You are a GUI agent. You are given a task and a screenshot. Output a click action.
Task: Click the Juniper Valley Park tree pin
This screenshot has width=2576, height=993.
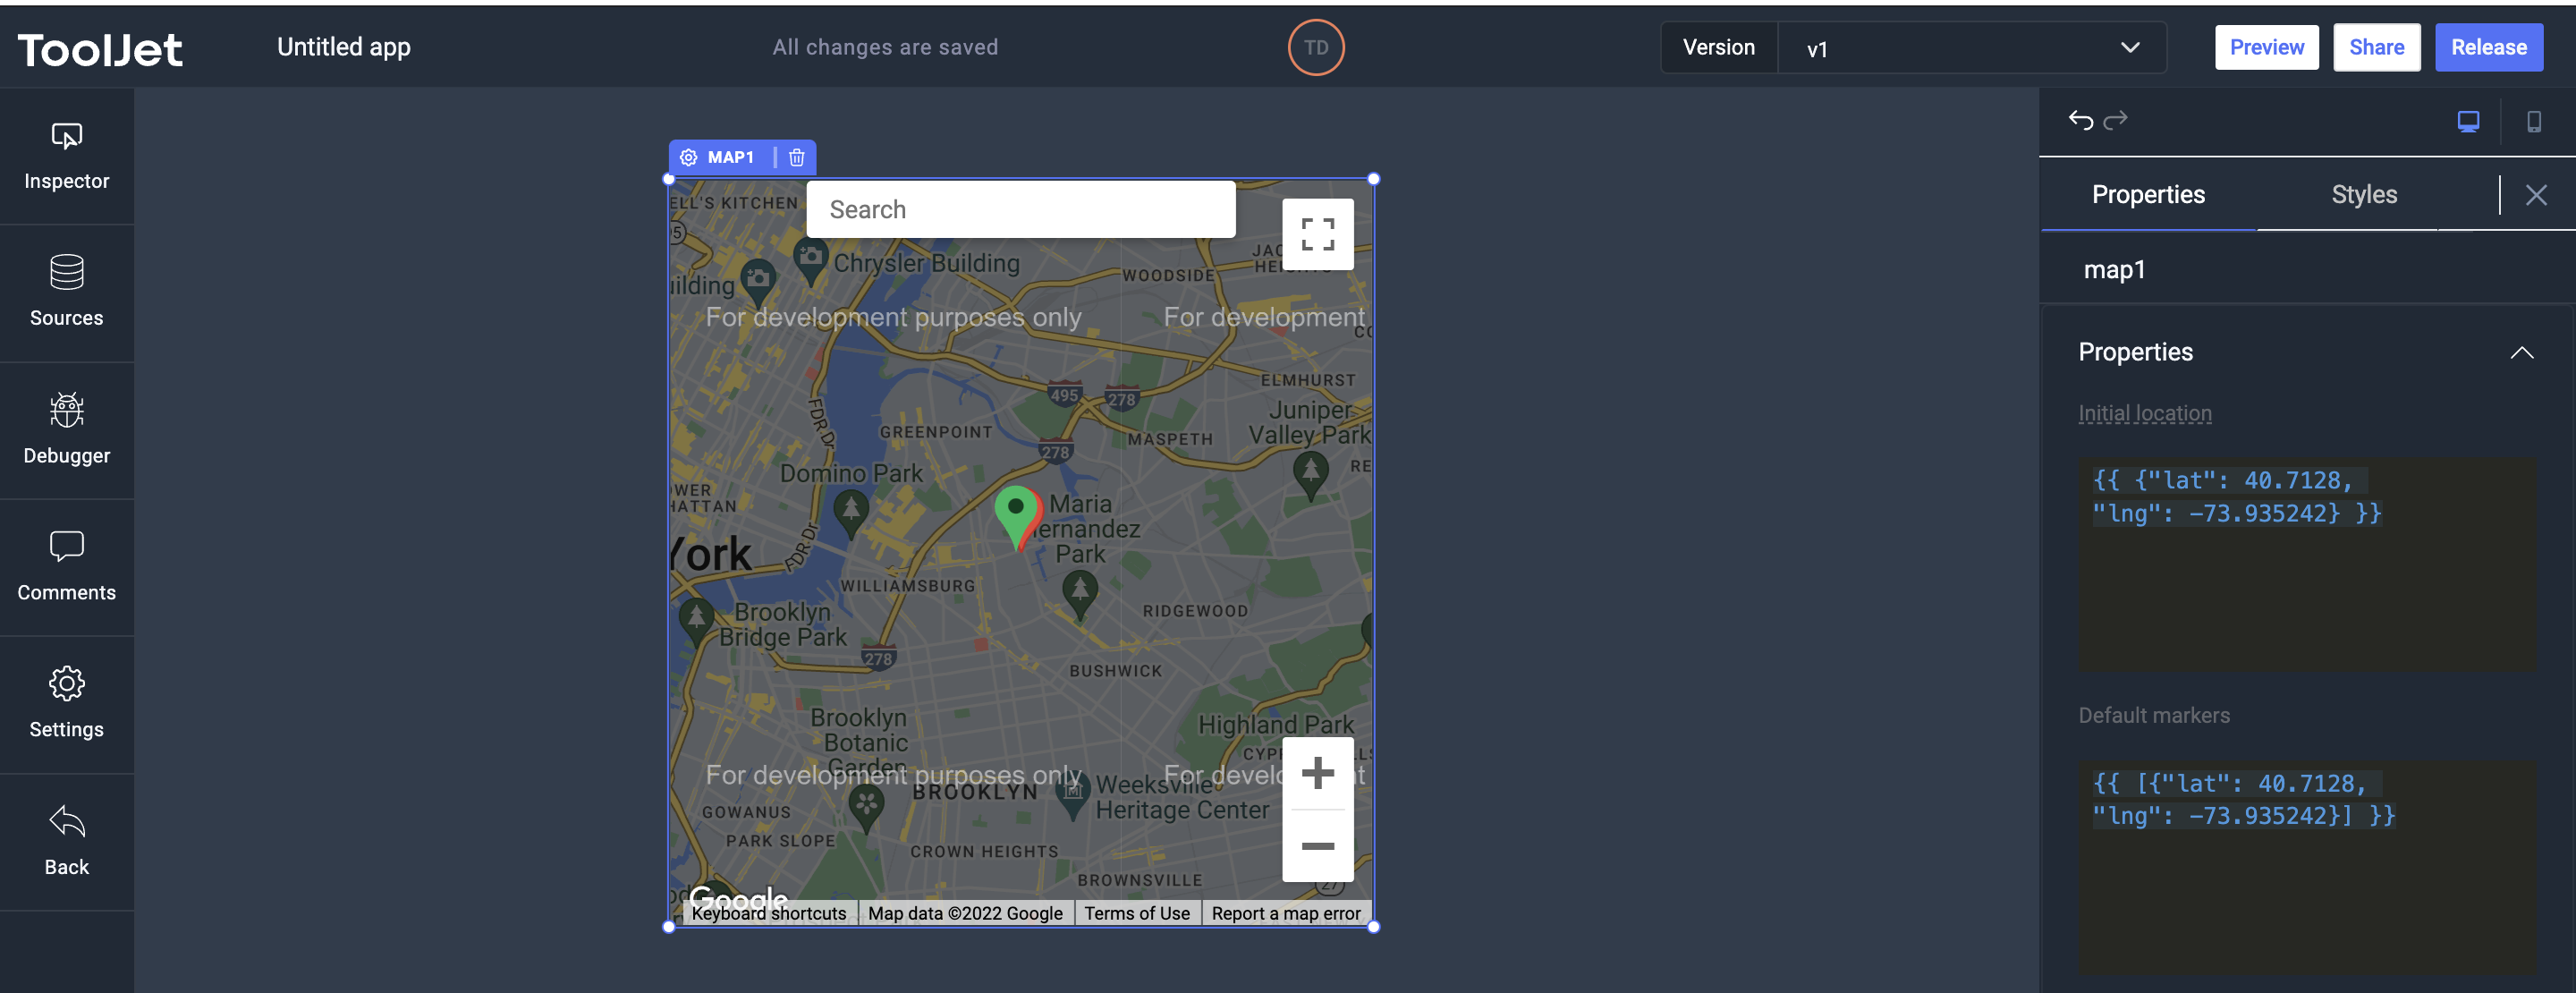coord(1310,475)
